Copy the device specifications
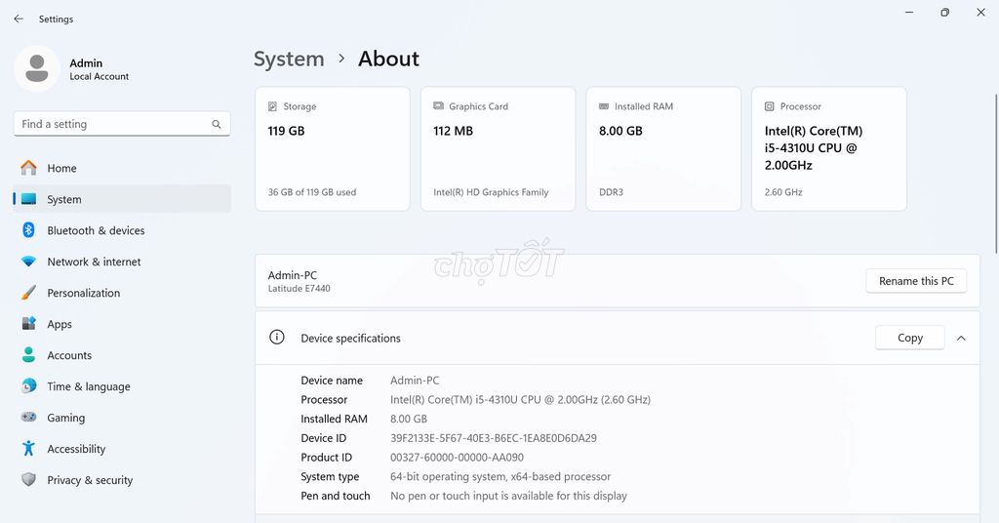 pos(910,338)
